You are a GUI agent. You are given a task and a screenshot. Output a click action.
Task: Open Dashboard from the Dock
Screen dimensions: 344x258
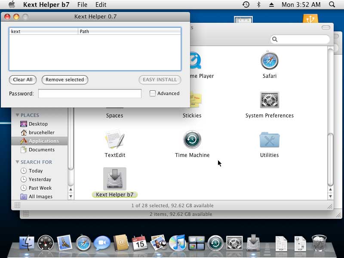coord(46,243)
